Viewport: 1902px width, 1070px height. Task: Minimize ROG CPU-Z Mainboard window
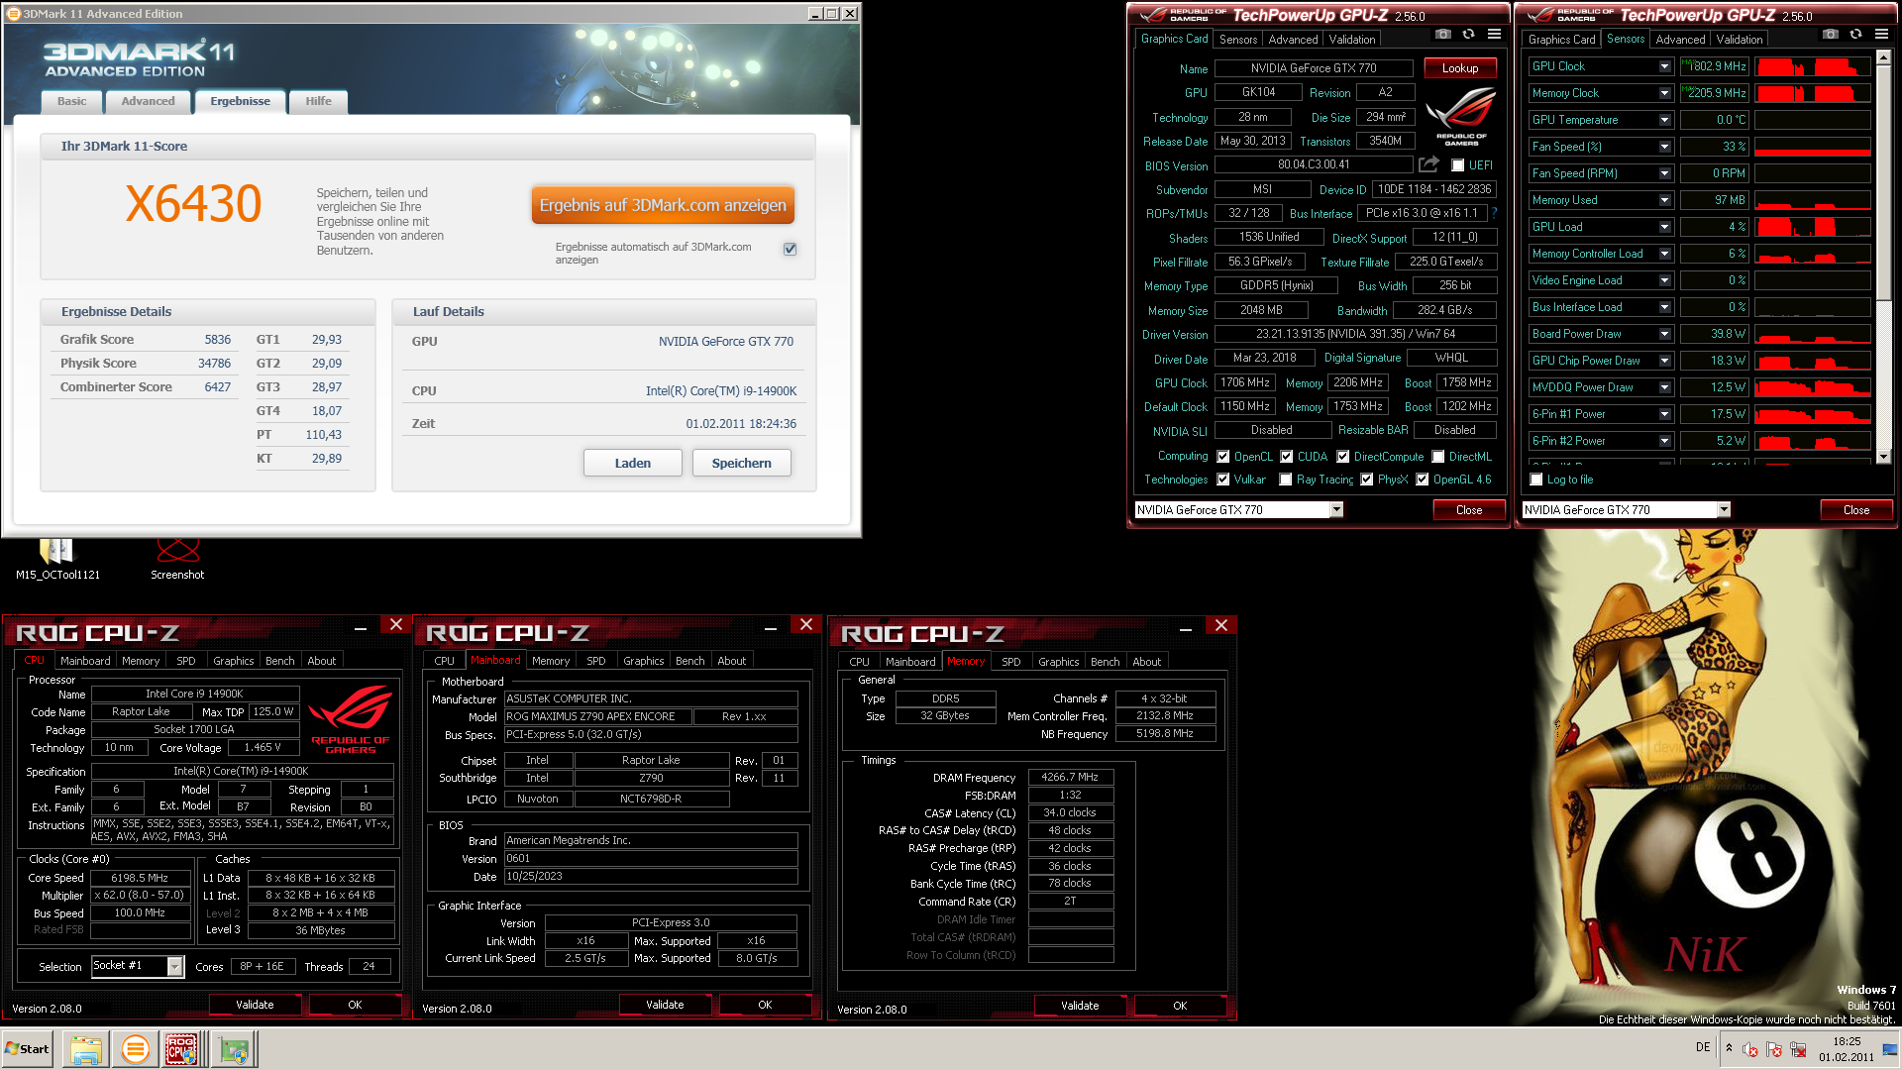(771, 626)
